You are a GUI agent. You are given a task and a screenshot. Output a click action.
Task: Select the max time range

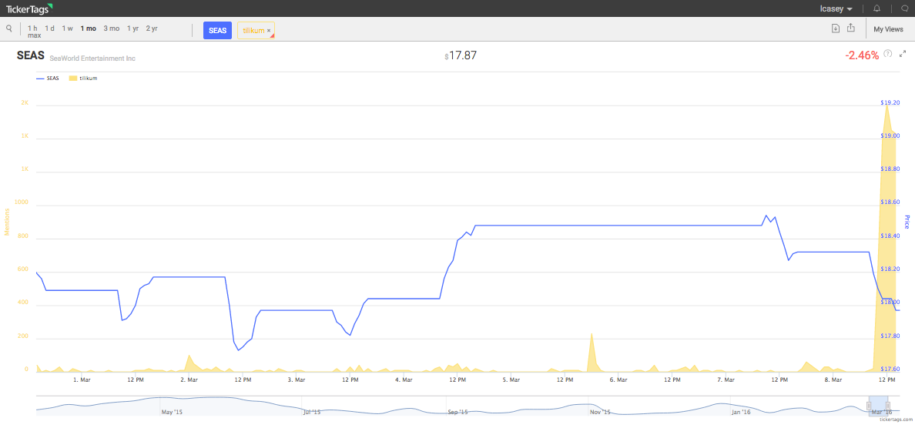pos(35,35)
